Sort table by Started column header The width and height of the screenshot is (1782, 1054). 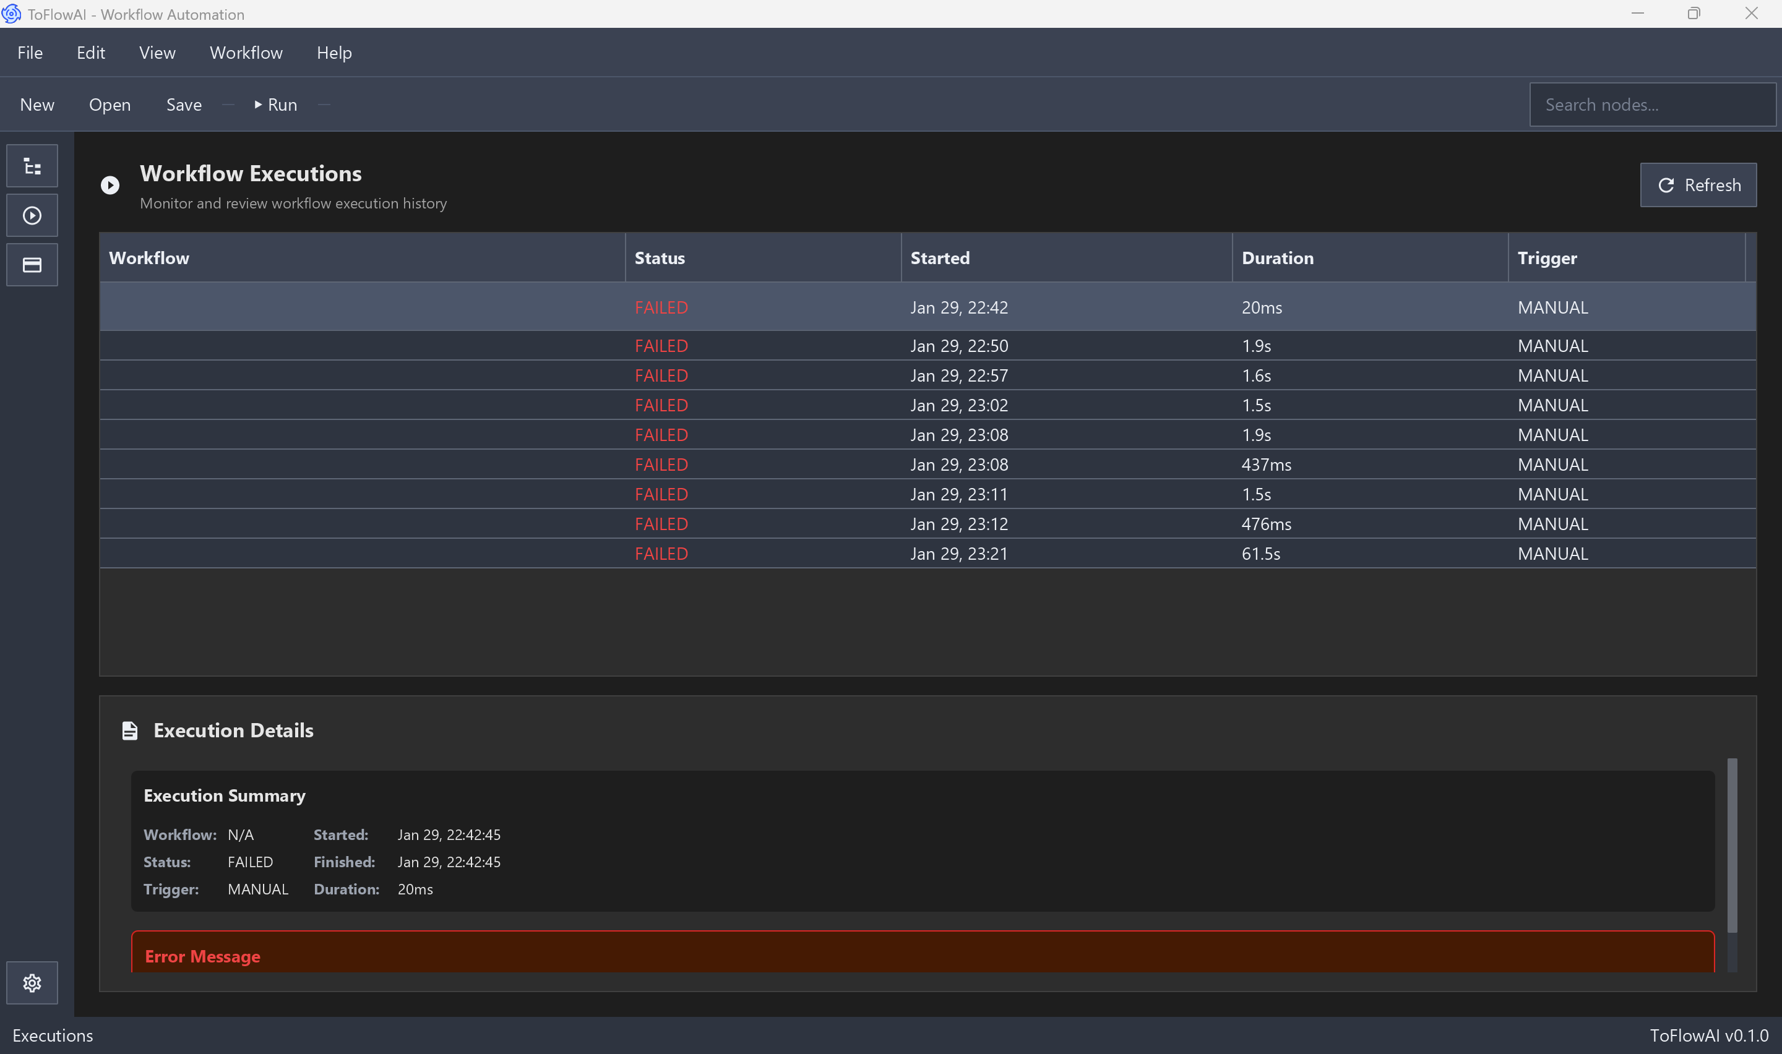[940, 258]
